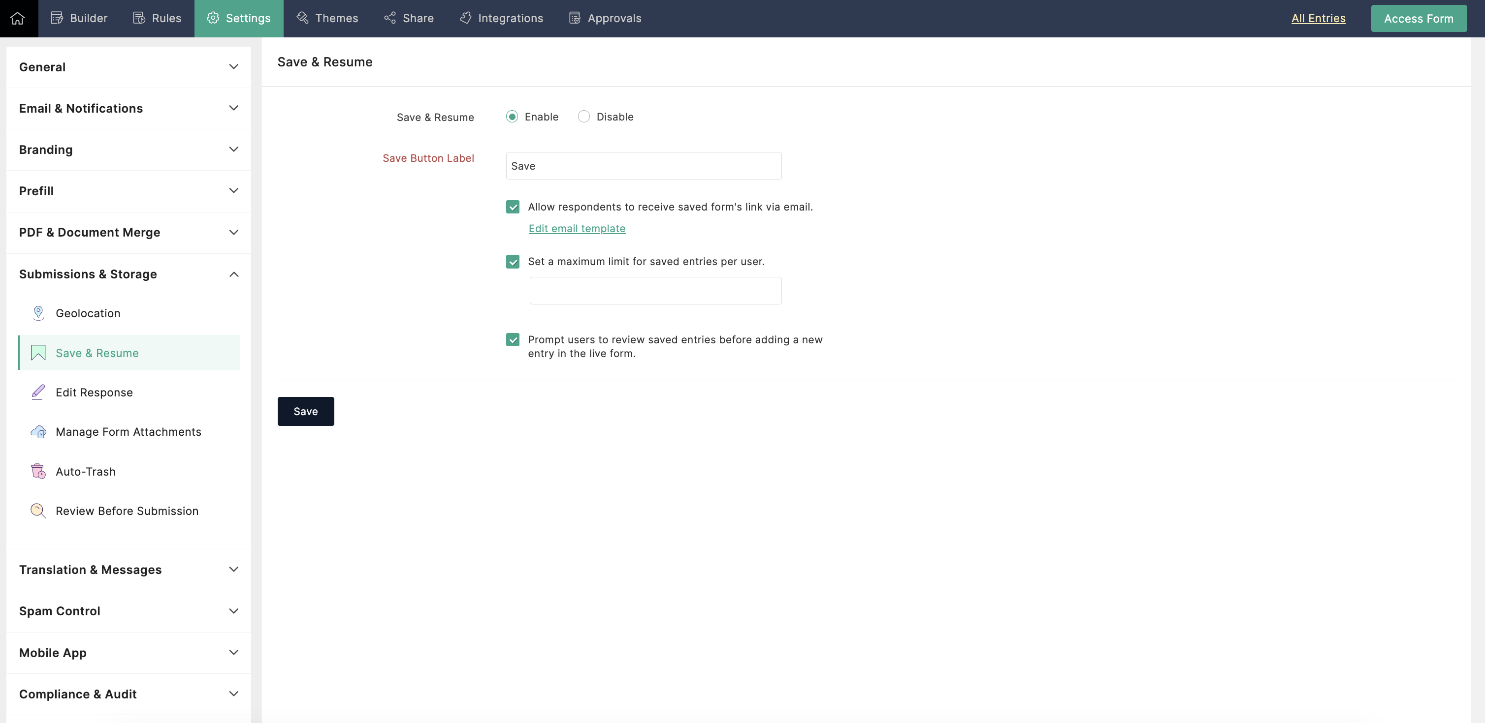Click the home icon in top bar

[x=18, y=18]
